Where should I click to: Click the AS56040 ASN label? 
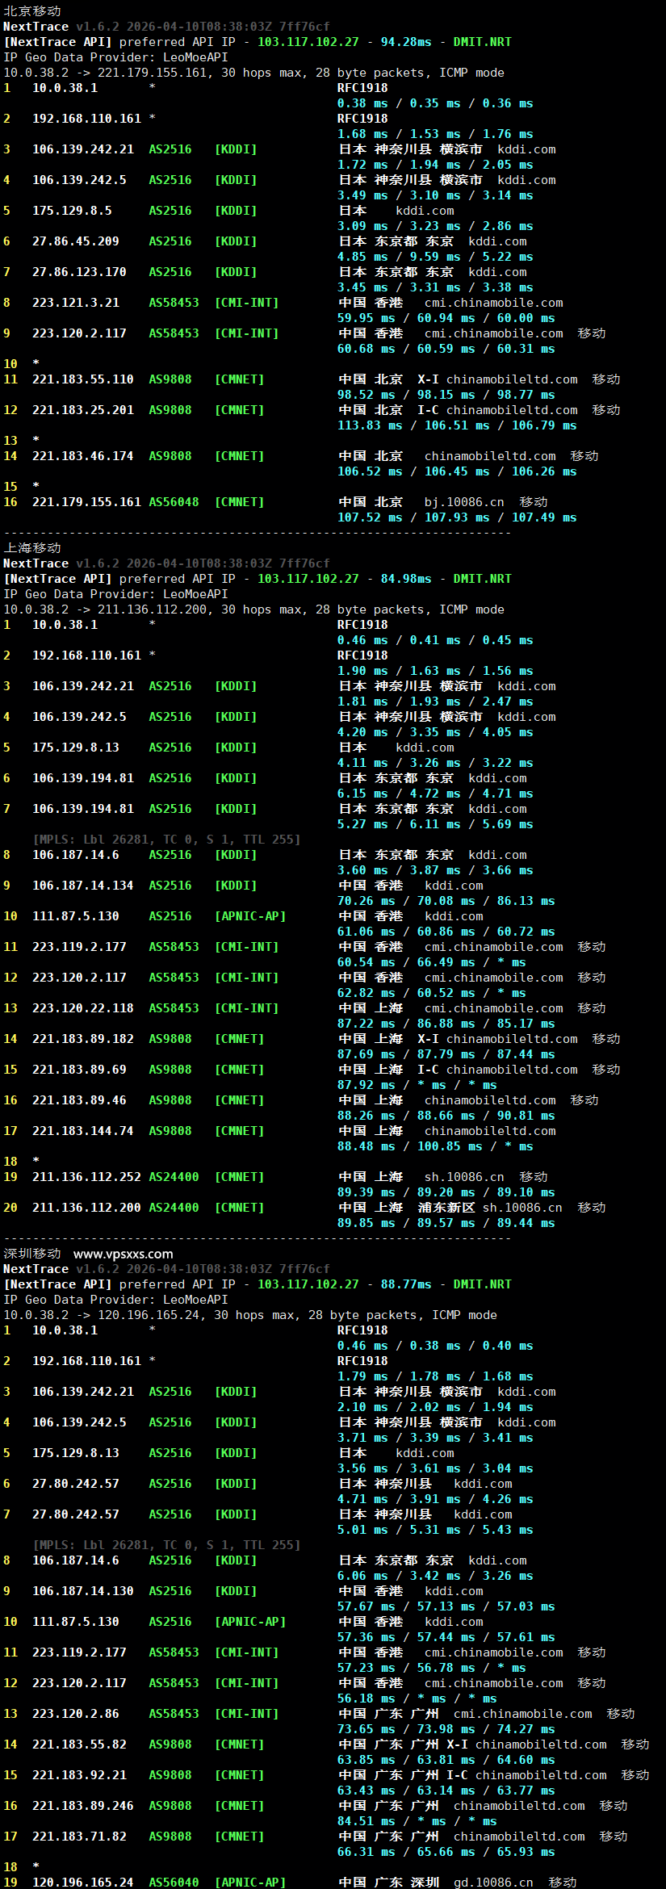tap(174, 1883)
